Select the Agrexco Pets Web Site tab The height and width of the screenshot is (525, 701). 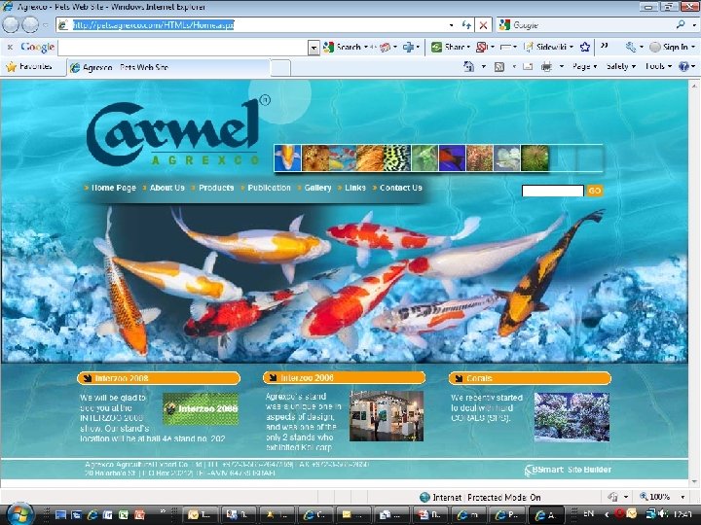pyautogui.click(x=168, y=67)
